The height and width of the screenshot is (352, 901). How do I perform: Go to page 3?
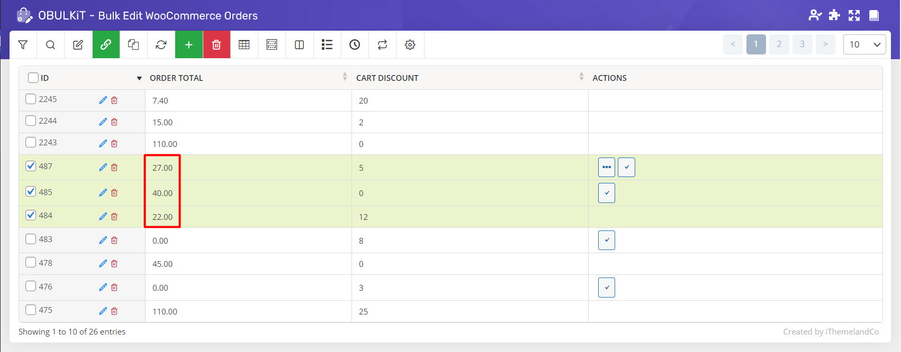tap(802, 44)
